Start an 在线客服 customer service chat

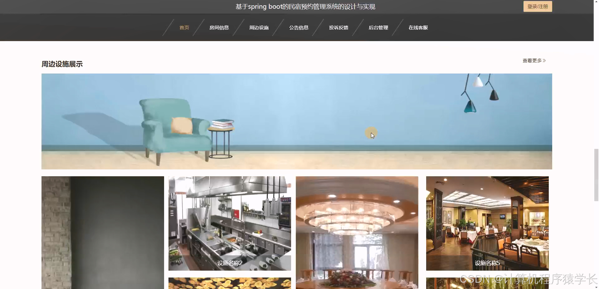(x=418, y=27)
